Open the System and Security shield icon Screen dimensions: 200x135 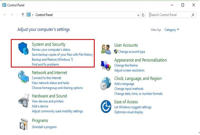pos(23,49)
